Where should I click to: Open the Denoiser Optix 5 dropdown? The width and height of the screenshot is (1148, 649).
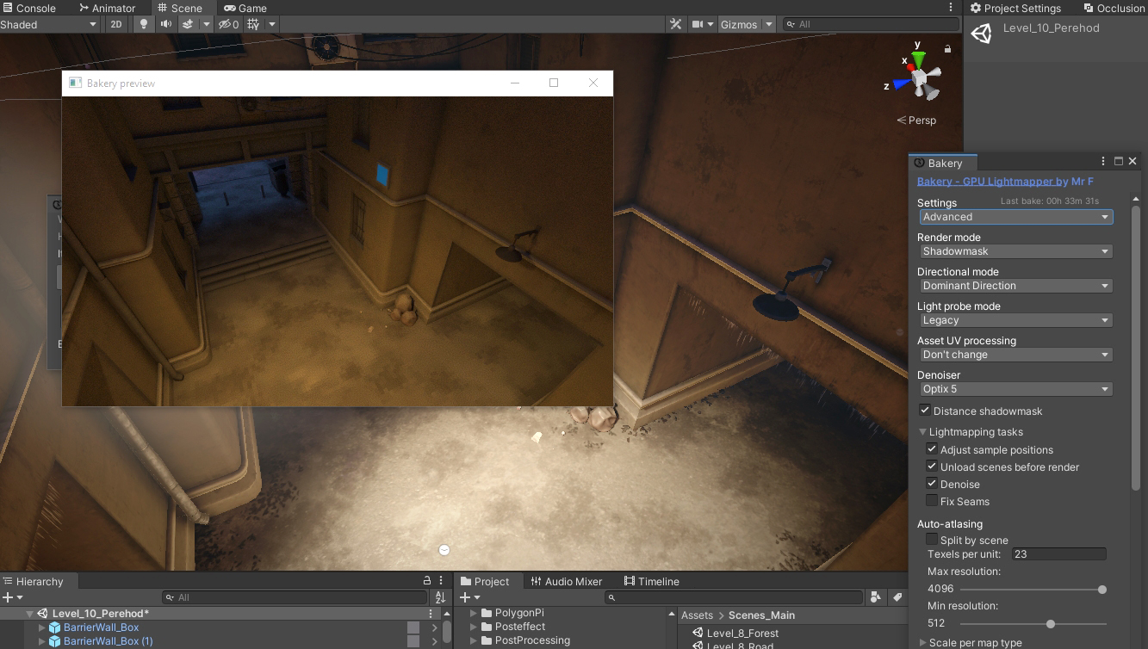1015,389
